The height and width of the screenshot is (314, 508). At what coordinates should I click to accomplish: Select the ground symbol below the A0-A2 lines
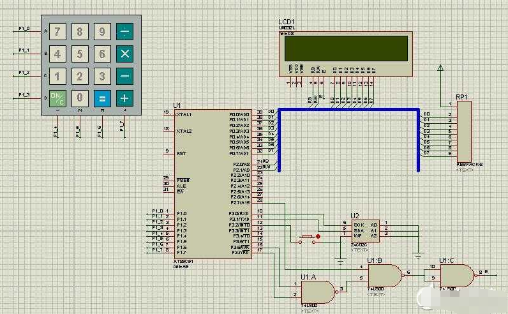pyautogui.click(x=418, y=256)
